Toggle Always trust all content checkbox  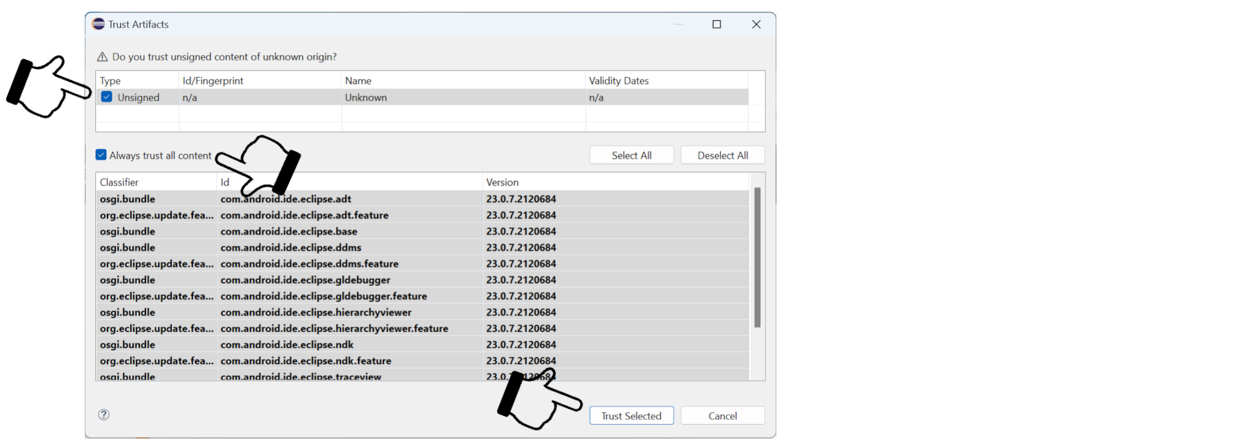click(x=101, y=155)
